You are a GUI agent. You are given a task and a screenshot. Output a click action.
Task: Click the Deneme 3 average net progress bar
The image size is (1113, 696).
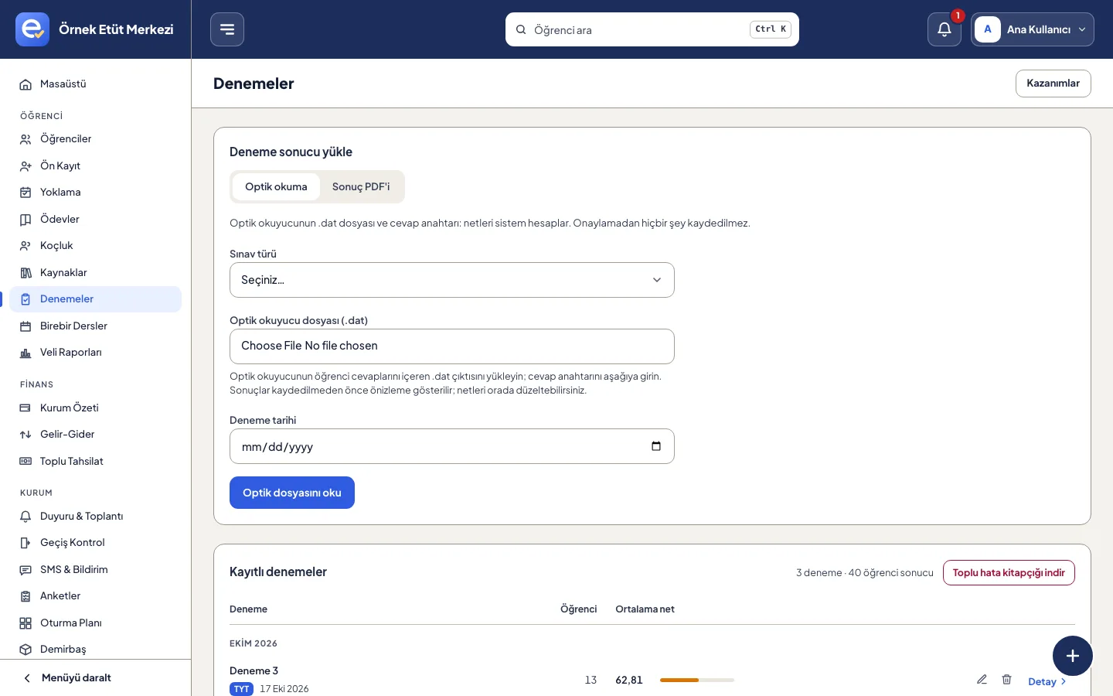click(697, 680)
